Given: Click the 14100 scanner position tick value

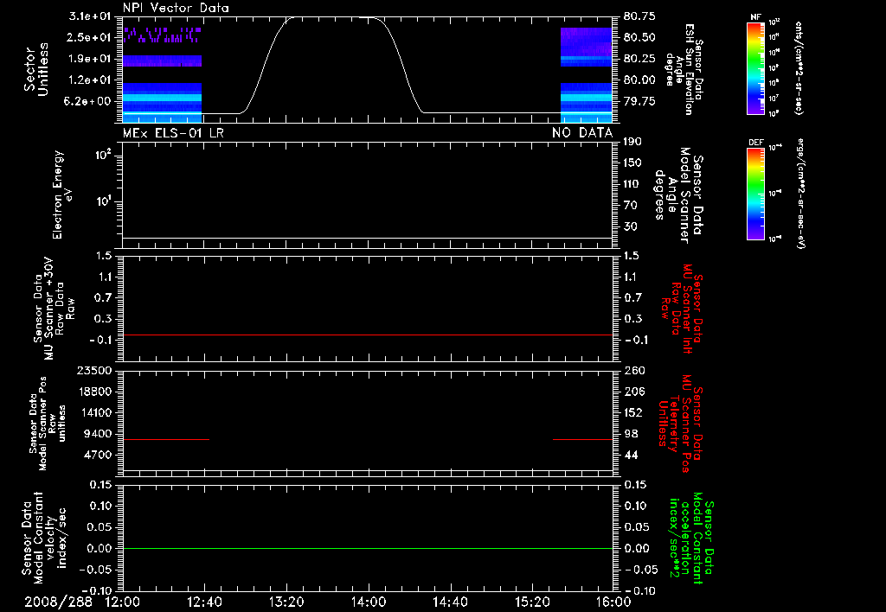Looking at the screenshot, I should pyautogui.click(x=94, y=412).
